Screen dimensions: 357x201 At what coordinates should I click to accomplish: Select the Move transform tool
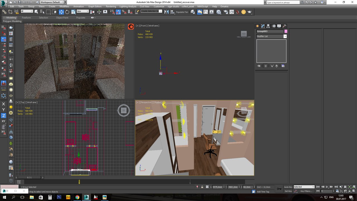tap(61, 12)
